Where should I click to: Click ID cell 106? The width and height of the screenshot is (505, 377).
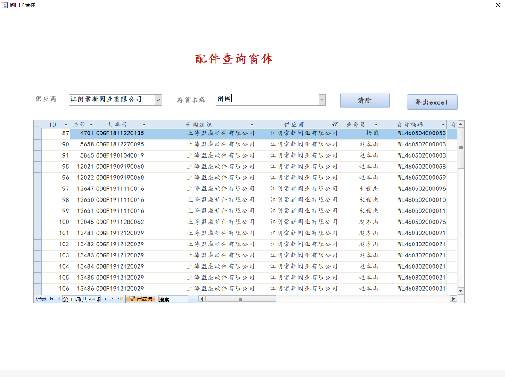(x=56, y=289)
